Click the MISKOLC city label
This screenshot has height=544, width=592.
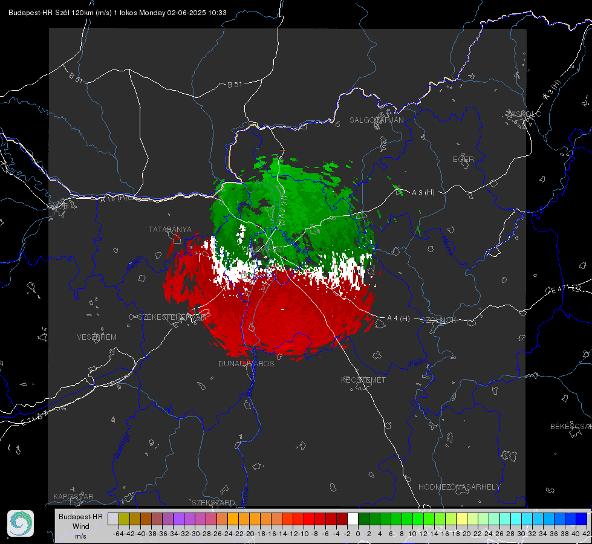(524, 114)
